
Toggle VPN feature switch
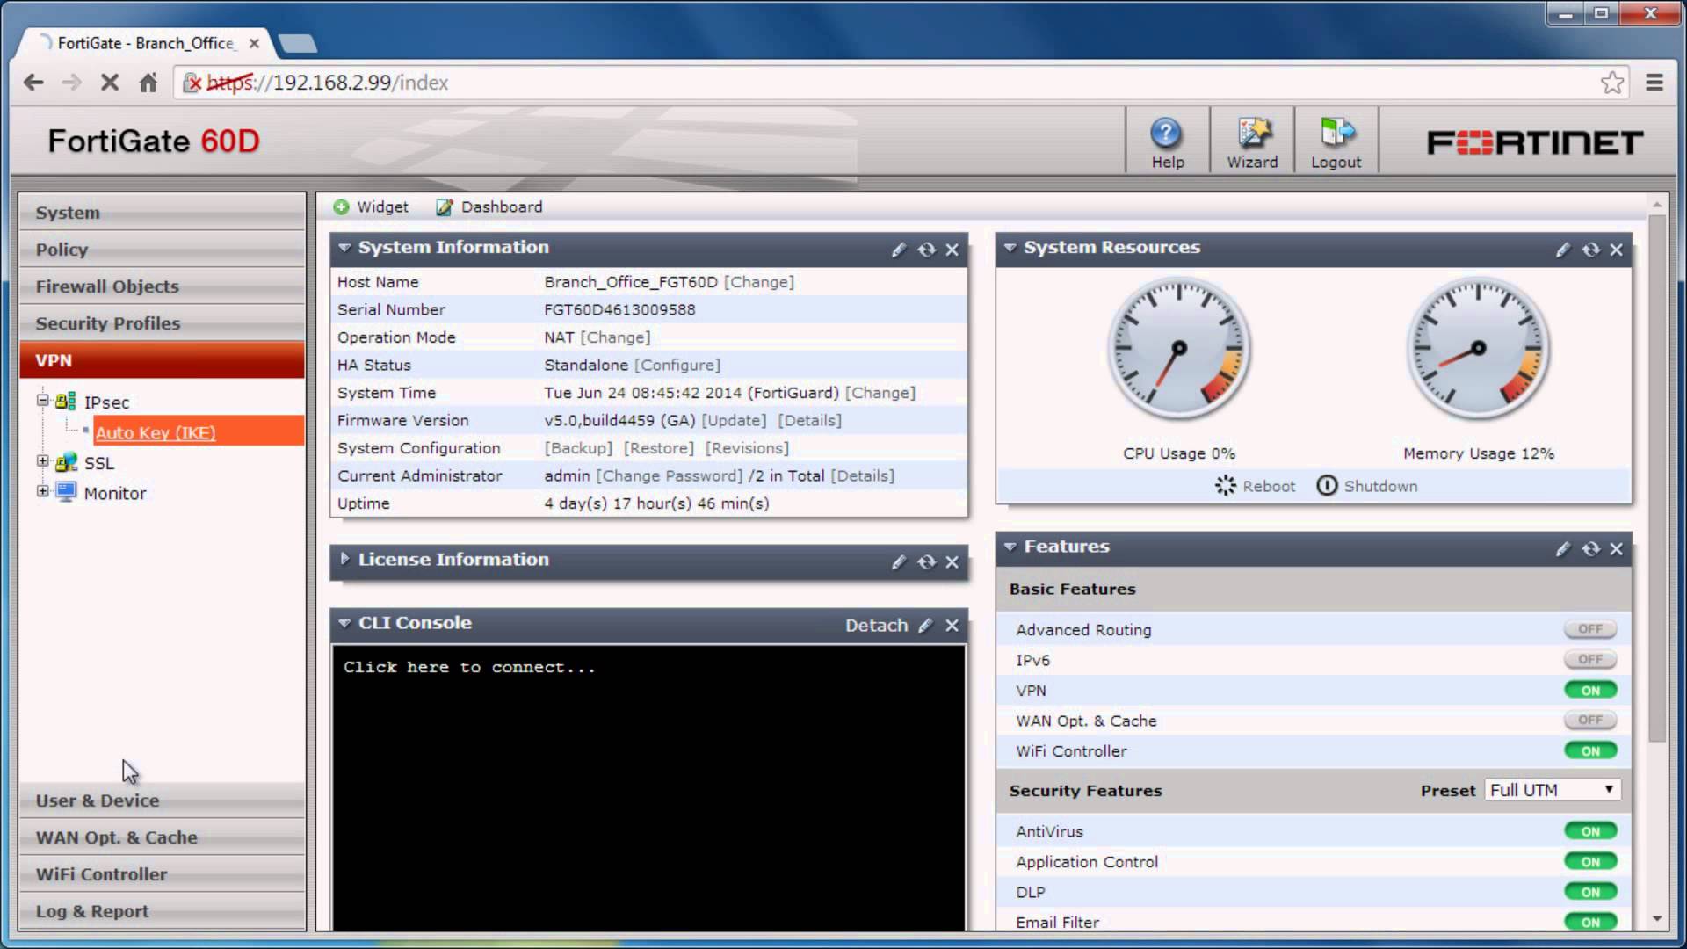pos(1590,691)
